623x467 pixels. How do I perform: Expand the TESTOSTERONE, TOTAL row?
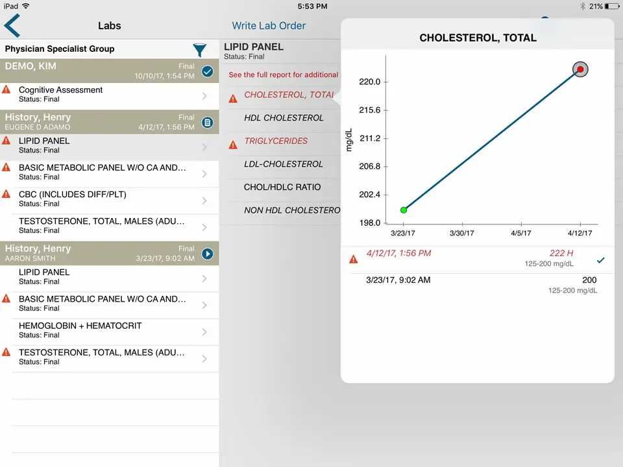(x=109, y=226)
